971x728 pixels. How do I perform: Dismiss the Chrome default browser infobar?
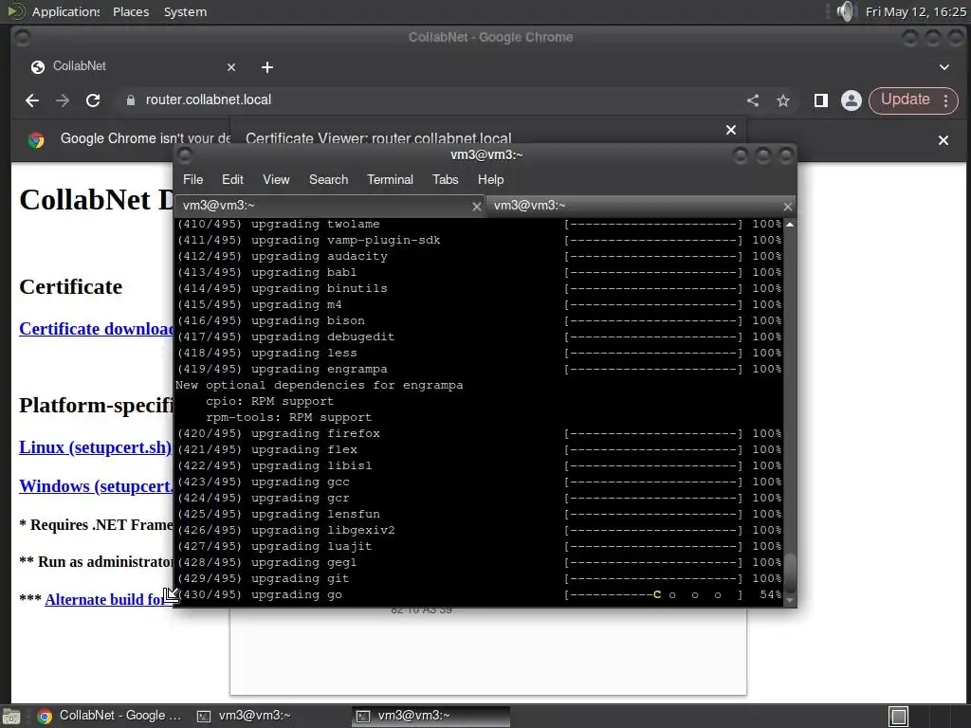(944, 140)
